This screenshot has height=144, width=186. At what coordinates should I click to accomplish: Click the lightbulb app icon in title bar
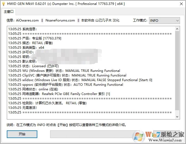[x=4, y=4]
